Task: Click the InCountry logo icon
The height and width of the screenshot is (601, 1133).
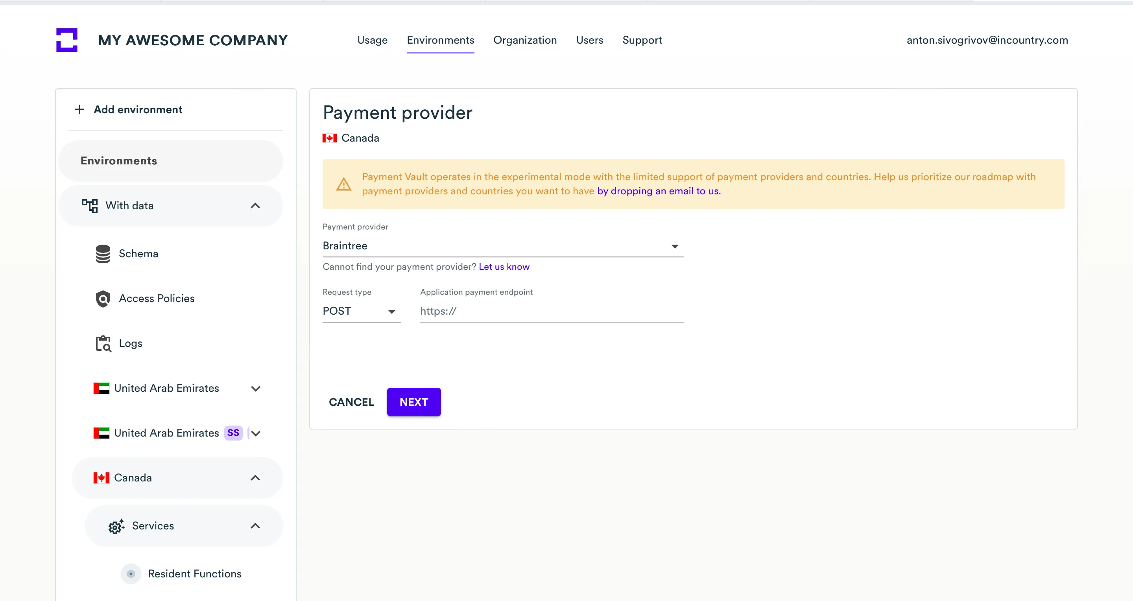Action: (x=67, y=40)
